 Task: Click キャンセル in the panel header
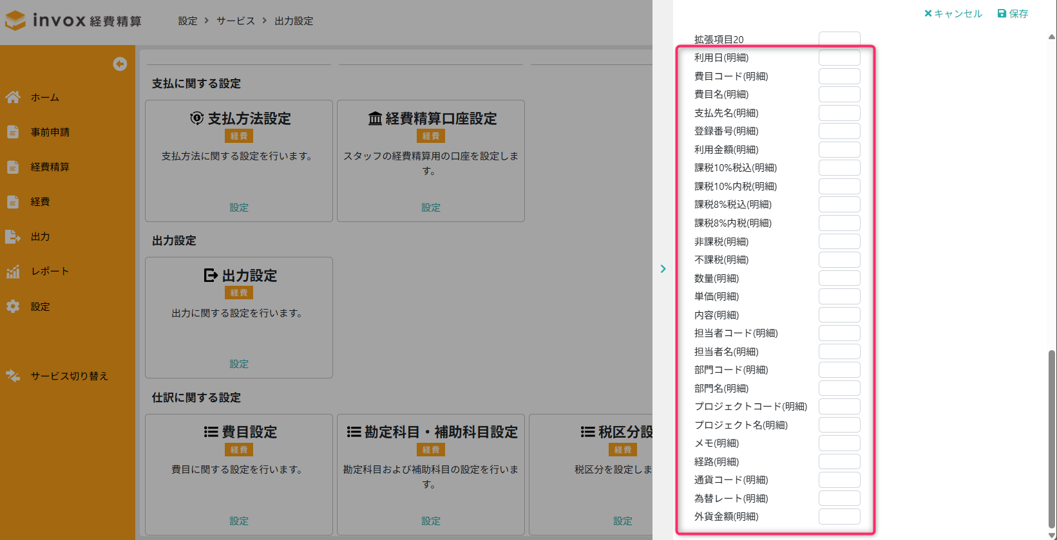point(953,14)
